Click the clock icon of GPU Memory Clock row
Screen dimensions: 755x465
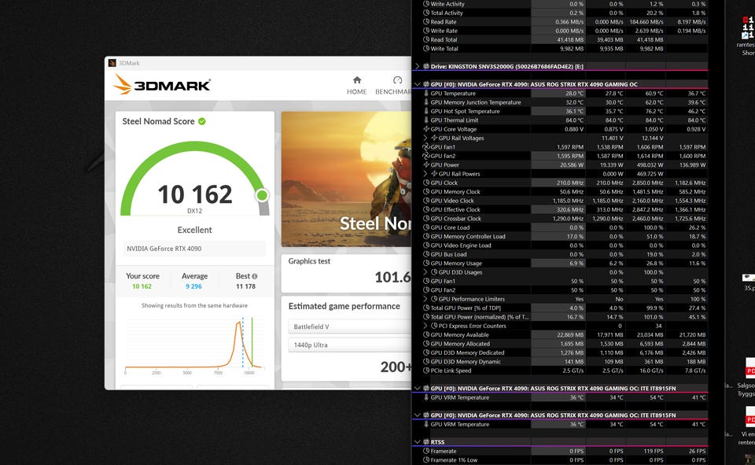[x=426, y=192]
